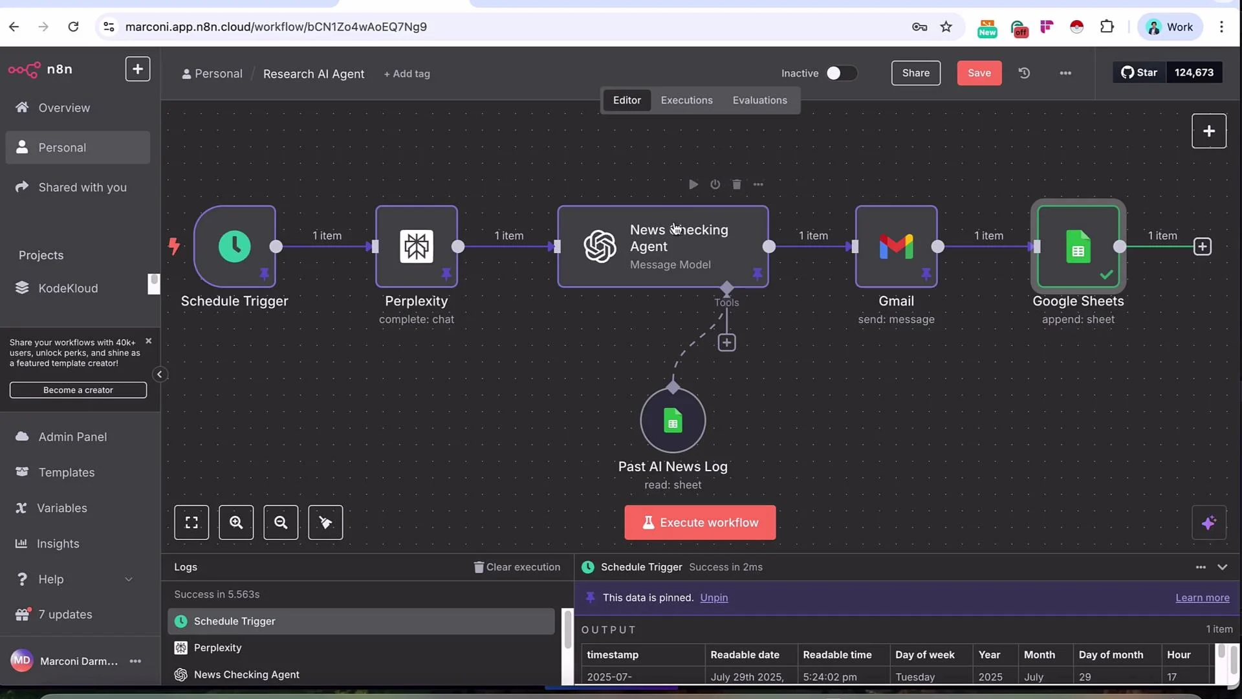Clear execution in the logs
Viewport: 1242px width, 699px height.
click(517, 567)
